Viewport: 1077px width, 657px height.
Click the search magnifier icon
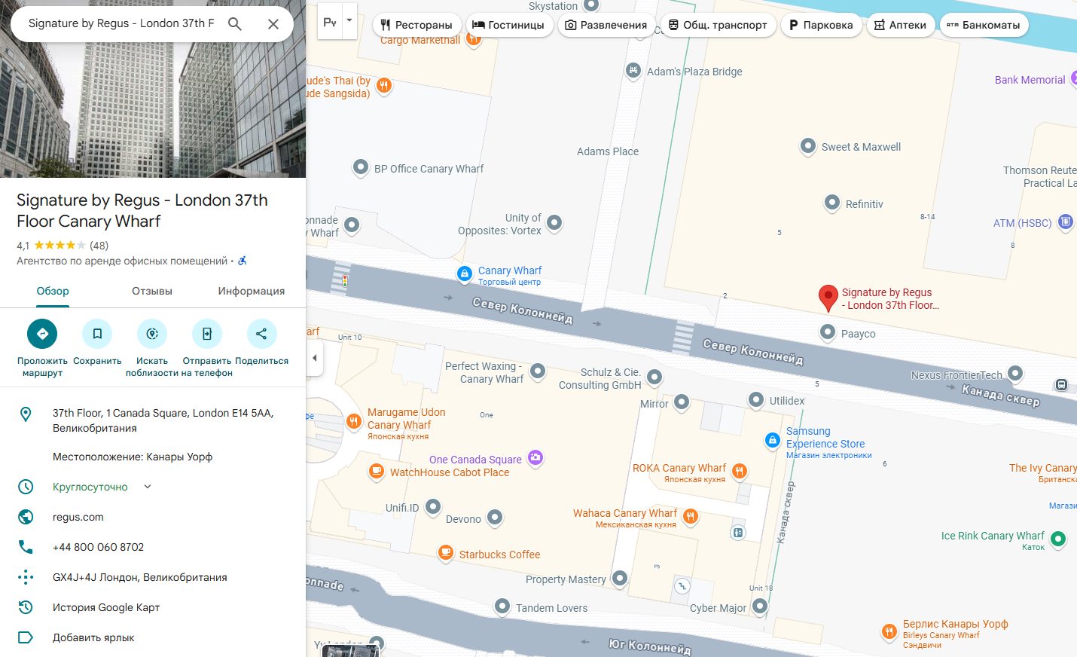click(235, 24)
